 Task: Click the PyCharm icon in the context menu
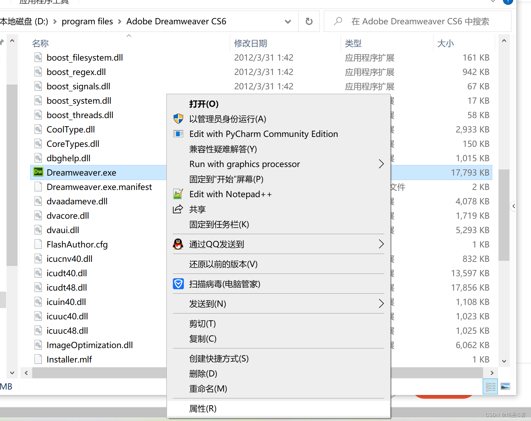178,133
